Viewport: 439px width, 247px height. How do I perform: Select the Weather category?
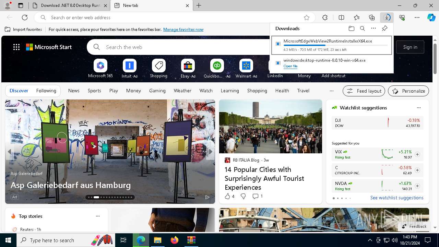[x=182, y=91]
